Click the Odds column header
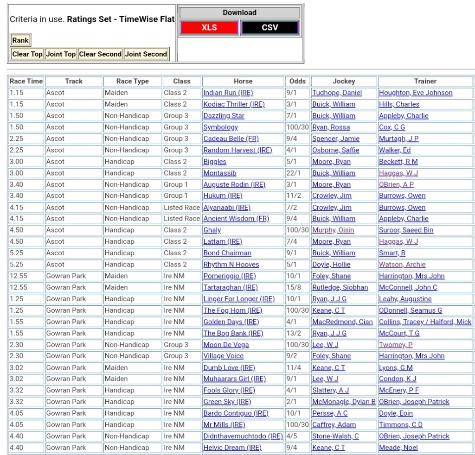This screenshot has width=475, height=455. coord(297,82)
